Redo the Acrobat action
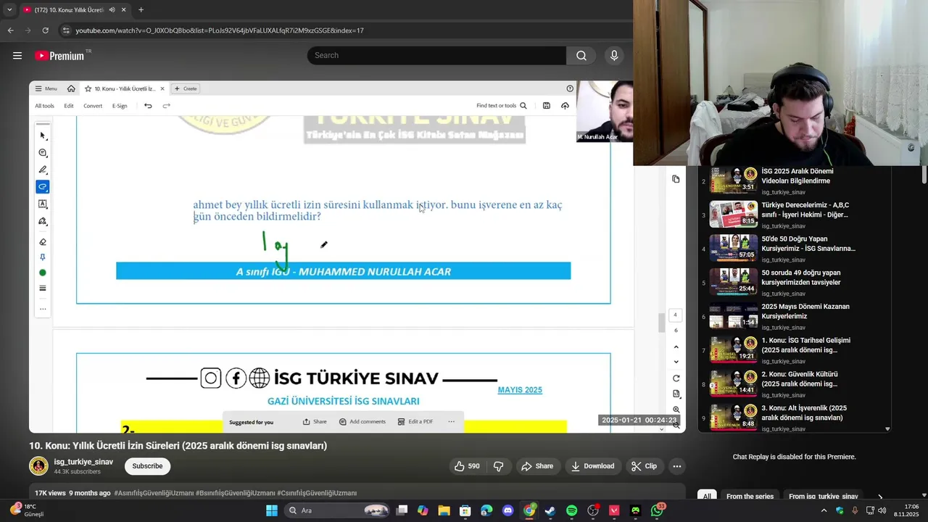Screen dimensions: 928x522 coord(166,106)
